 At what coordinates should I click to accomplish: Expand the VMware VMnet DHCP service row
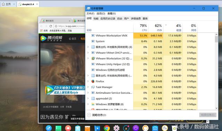tap(88, 53)
